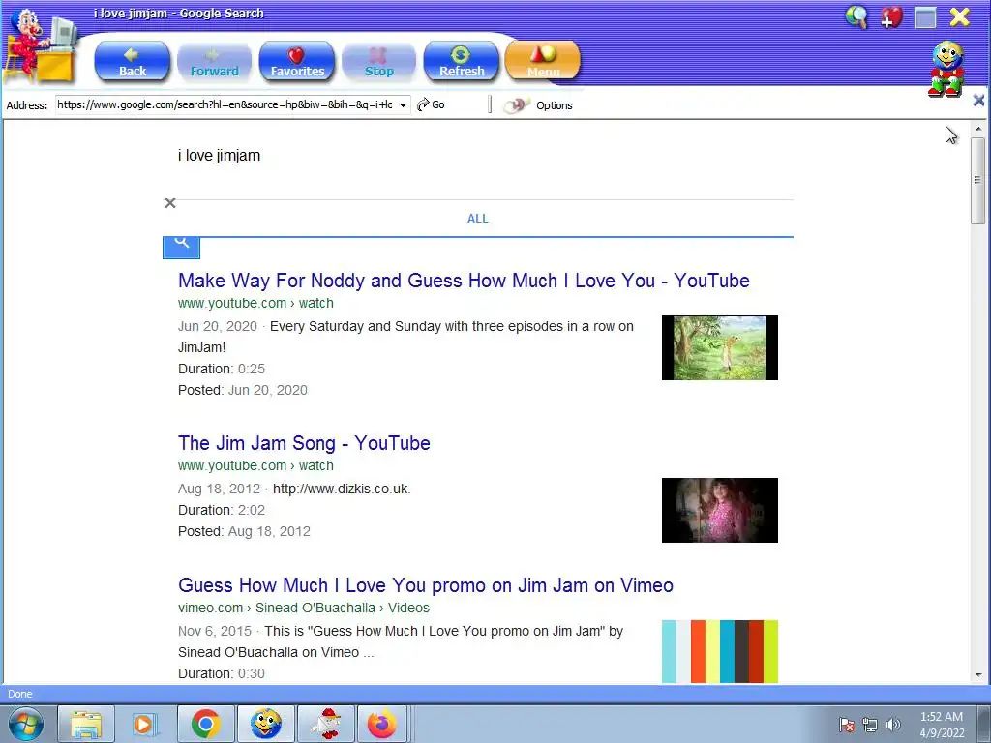Open File Explorer from taskbar
The image size is (991, 743).
(86, 724)
